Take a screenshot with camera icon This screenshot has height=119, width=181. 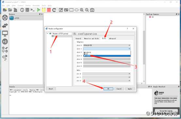point(92,10)
